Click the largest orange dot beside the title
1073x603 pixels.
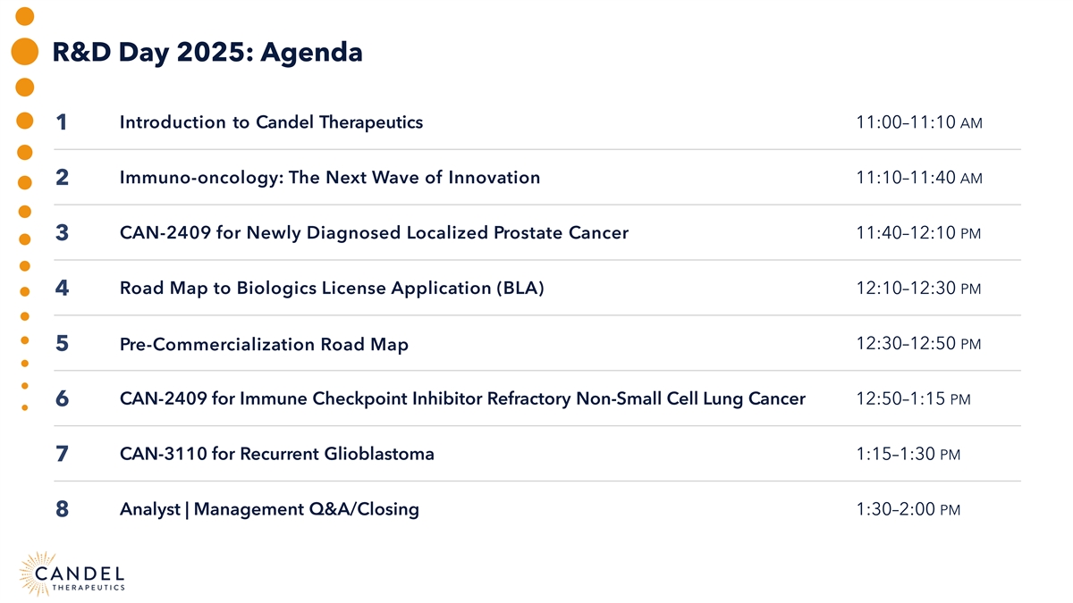(x=25, y=52)
